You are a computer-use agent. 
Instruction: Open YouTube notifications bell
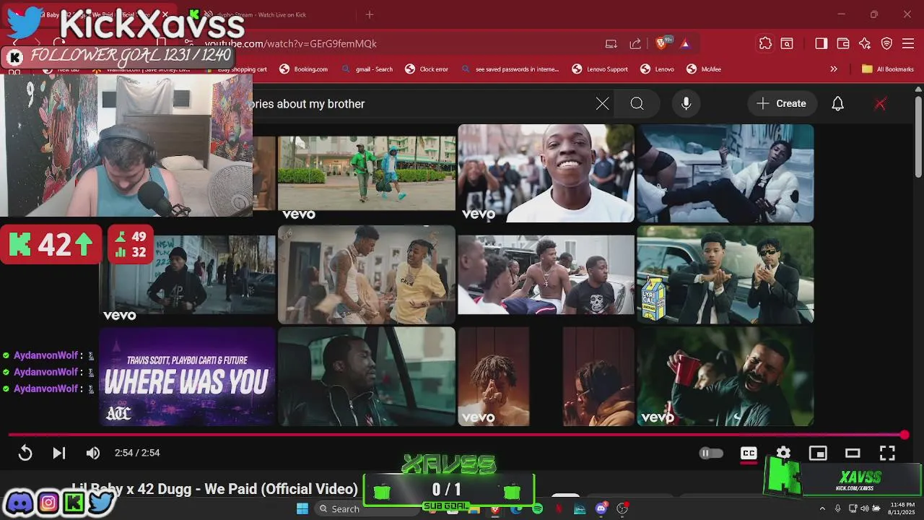(x=837, y=104)
